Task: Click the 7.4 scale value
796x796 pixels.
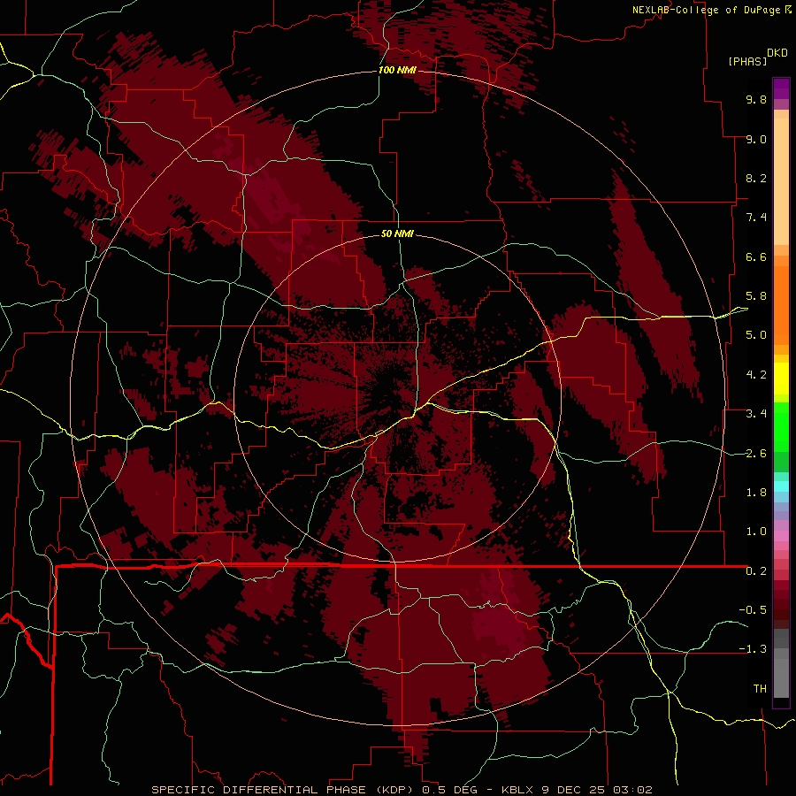Action: click(756, 218)
